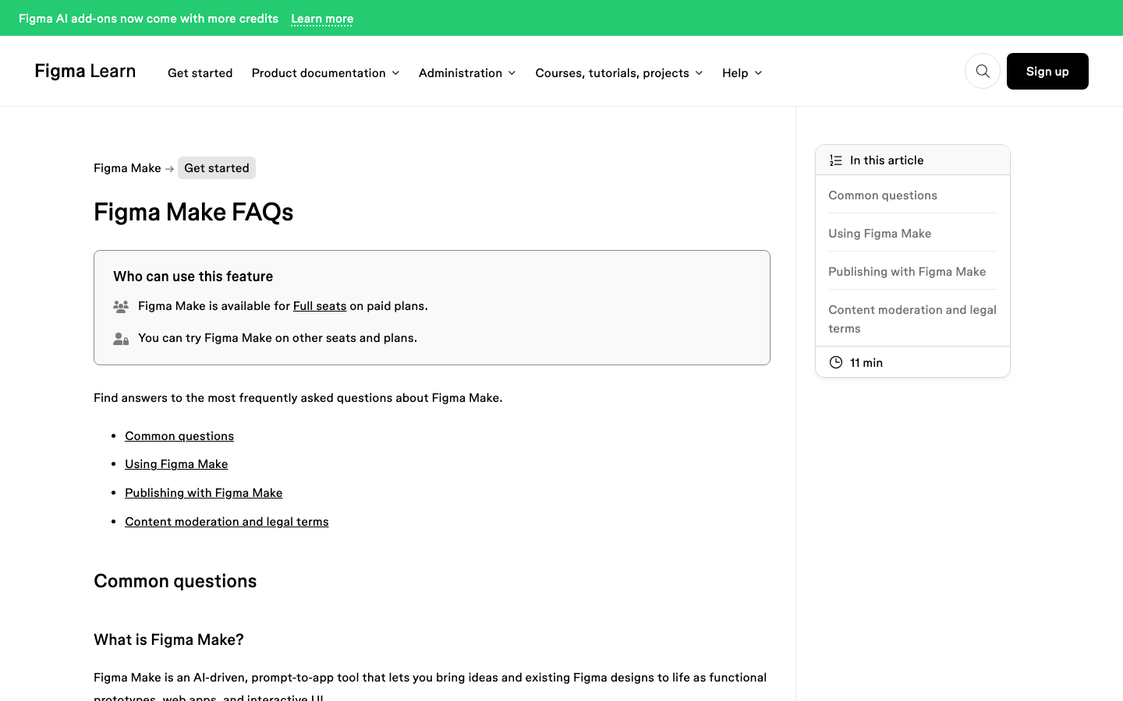Click the In this article header text
The image size is (1123, 701).
[887, 160]
